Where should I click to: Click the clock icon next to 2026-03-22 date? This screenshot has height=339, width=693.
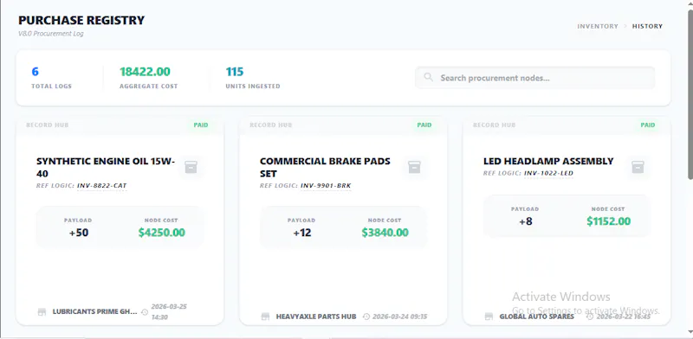pyautogui.click(x=590, y=317)
